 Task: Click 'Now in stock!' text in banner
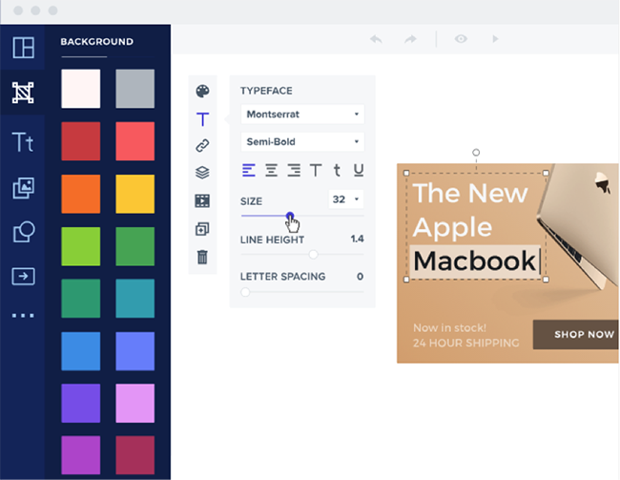(449, 328)
